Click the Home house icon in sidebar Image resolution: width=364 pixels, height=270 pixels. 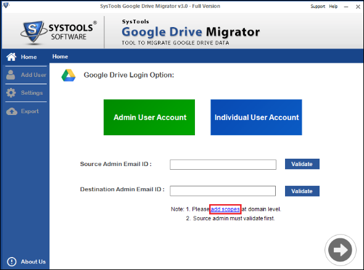[x=11, y=57]
